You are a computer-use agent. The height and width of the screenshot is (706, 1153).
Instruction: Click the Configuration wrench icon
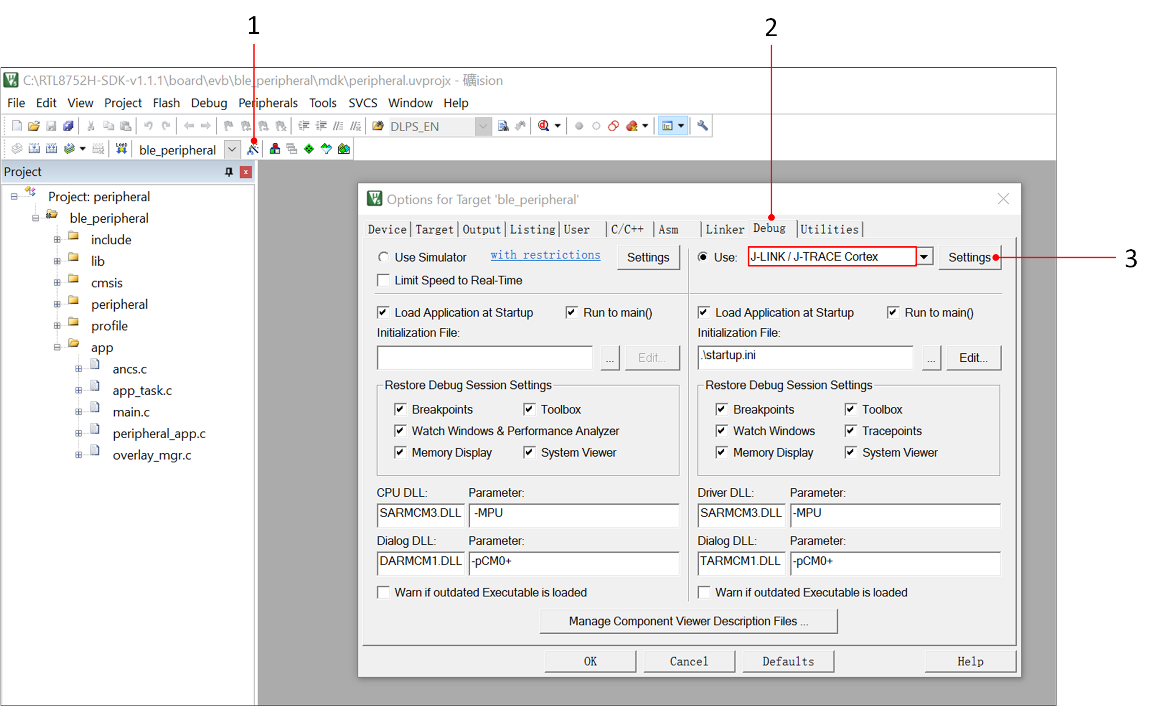pyautogui.click(x=703, y=126)
